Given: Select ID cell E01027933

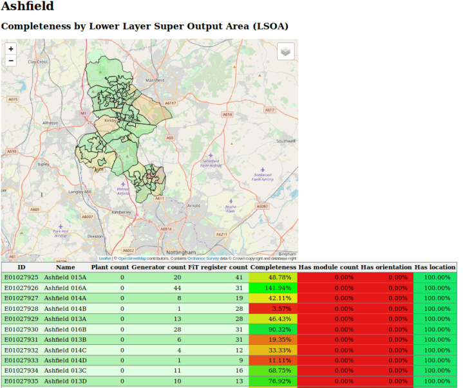Looking at the screenshot, I should click(21, 360).
